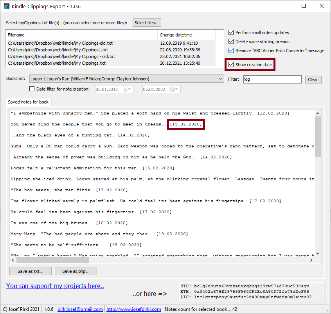Click the note "Already the sense of power"

pos(122,157)
